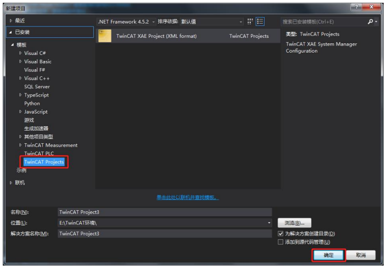This screenshot has width=387, height=270.
Task: Select TwinCAT PLC template category
Action: click(39, 153)
